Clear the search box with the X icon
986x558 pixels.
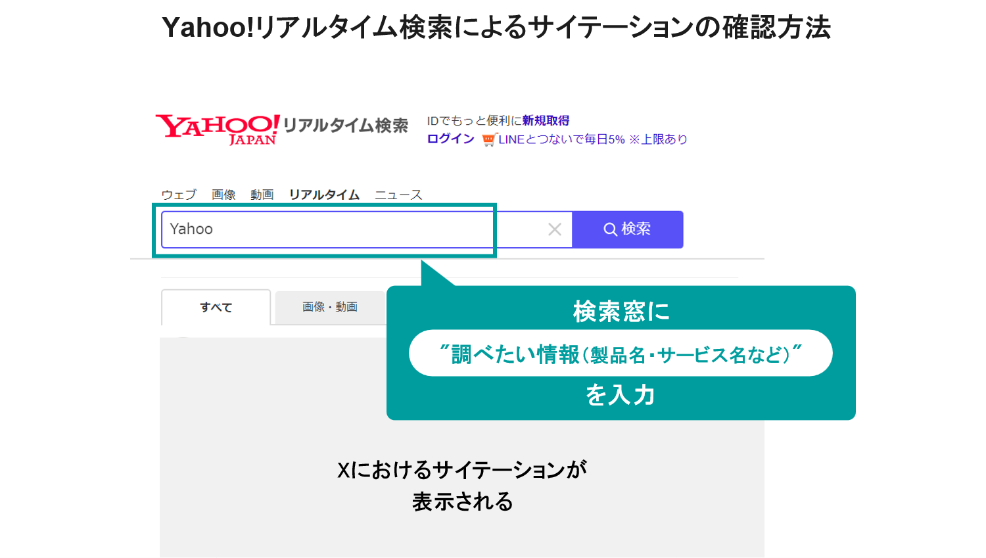[x=555, y=229]
